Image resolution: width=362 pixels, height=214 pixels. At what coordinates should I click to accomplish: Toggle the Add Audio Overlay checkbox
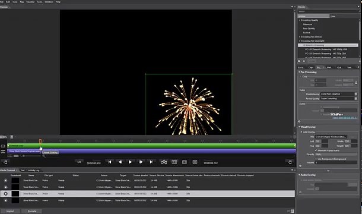(301, 180)
